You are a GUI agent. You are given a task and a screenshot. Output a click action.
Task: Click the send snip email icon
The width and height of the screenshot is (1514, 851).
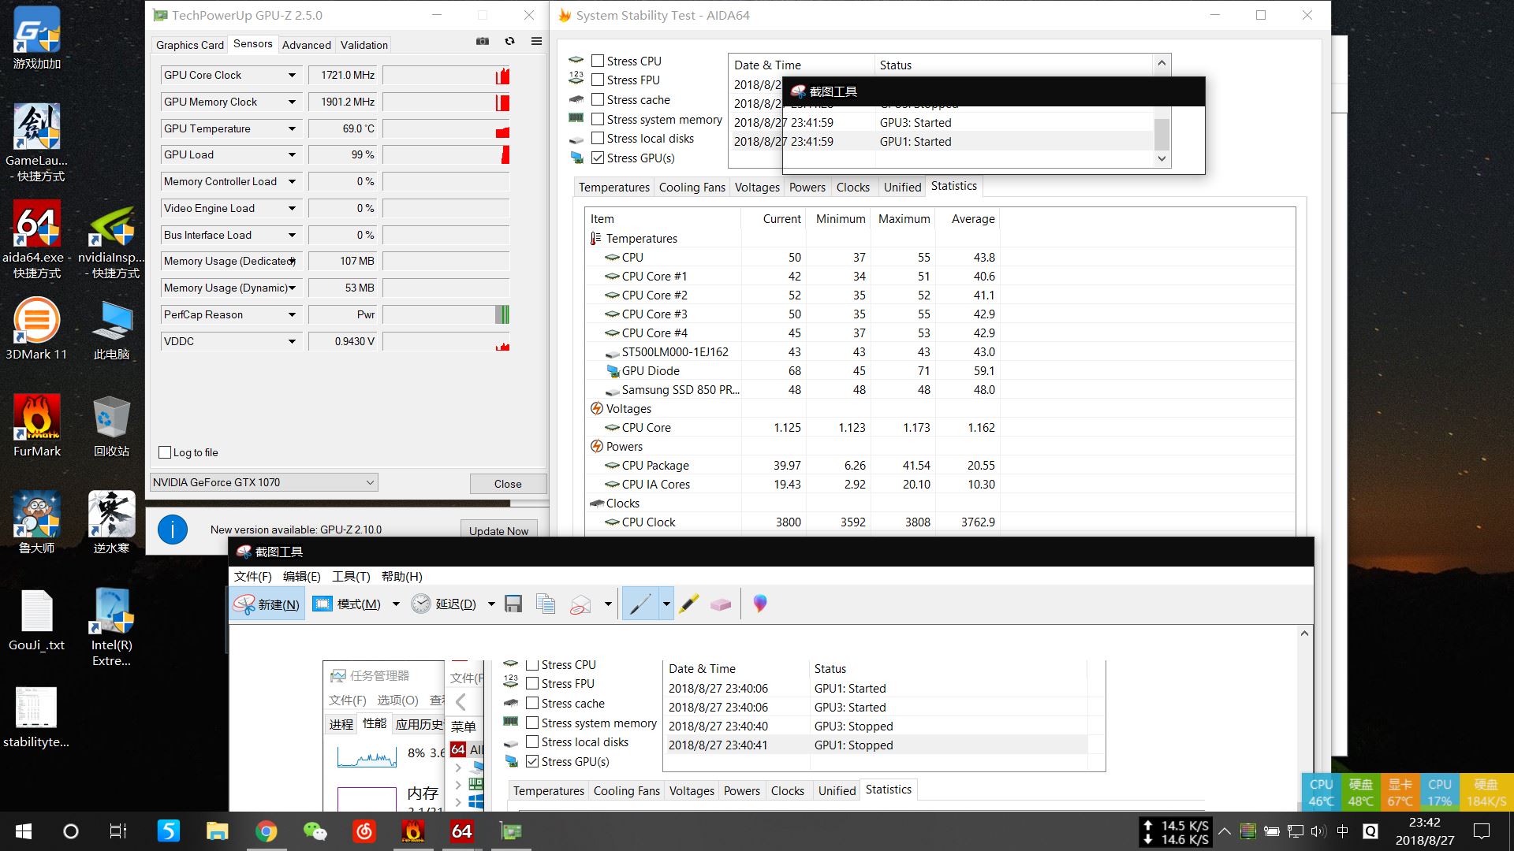pyautogui.click(x=580, y=604)
